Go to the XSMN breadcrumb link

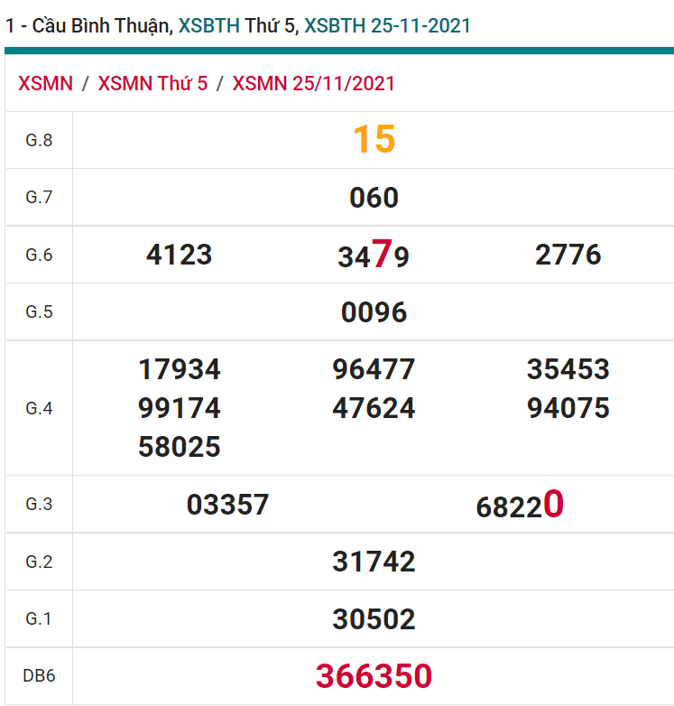[x=45, y=84]
